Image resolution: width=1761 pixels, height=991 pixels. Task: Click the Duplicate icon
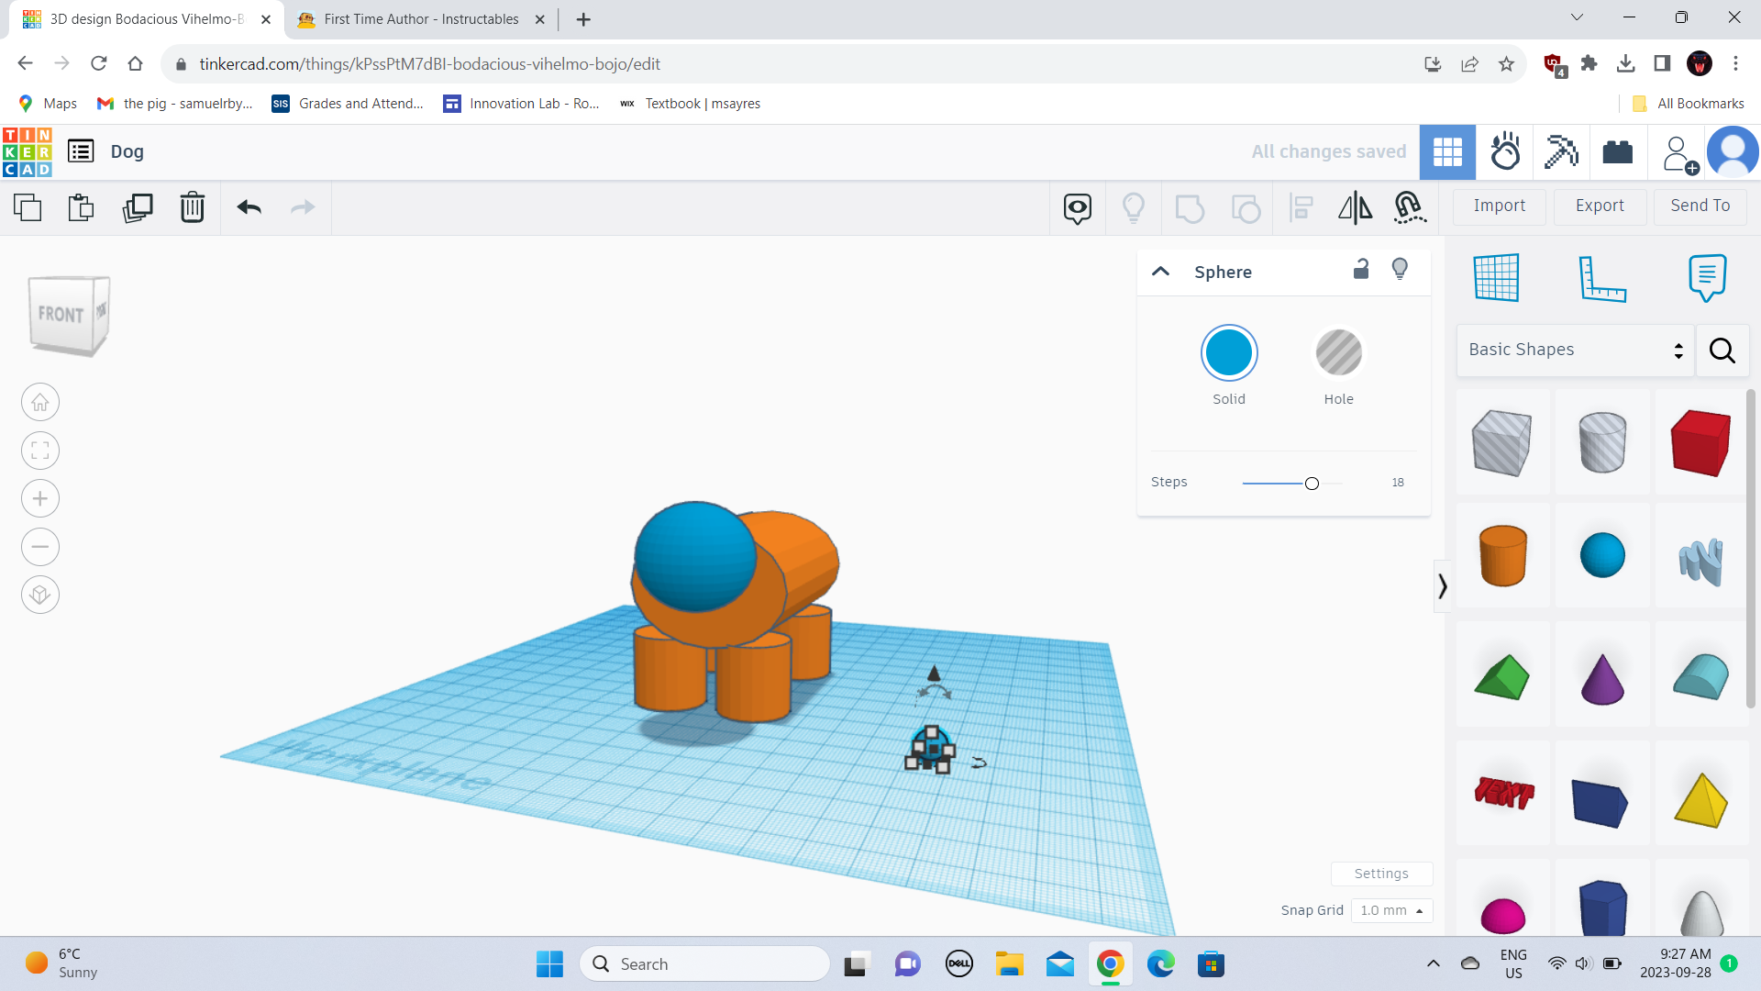pyautogui.click(x=137, y=207)
